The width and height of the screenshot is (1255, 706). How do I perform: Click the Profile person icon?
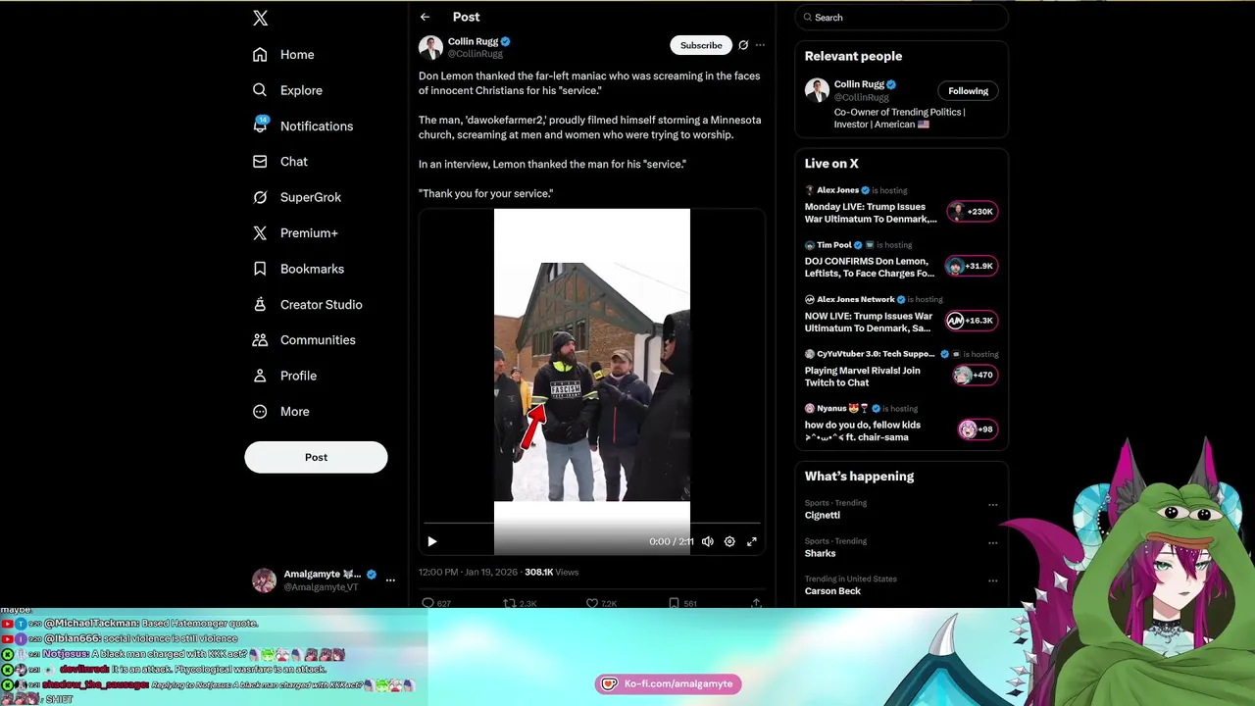coord(260,376)
